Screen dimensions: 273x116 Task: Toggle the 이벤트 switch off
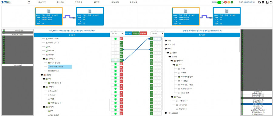[x=220, y=2]
